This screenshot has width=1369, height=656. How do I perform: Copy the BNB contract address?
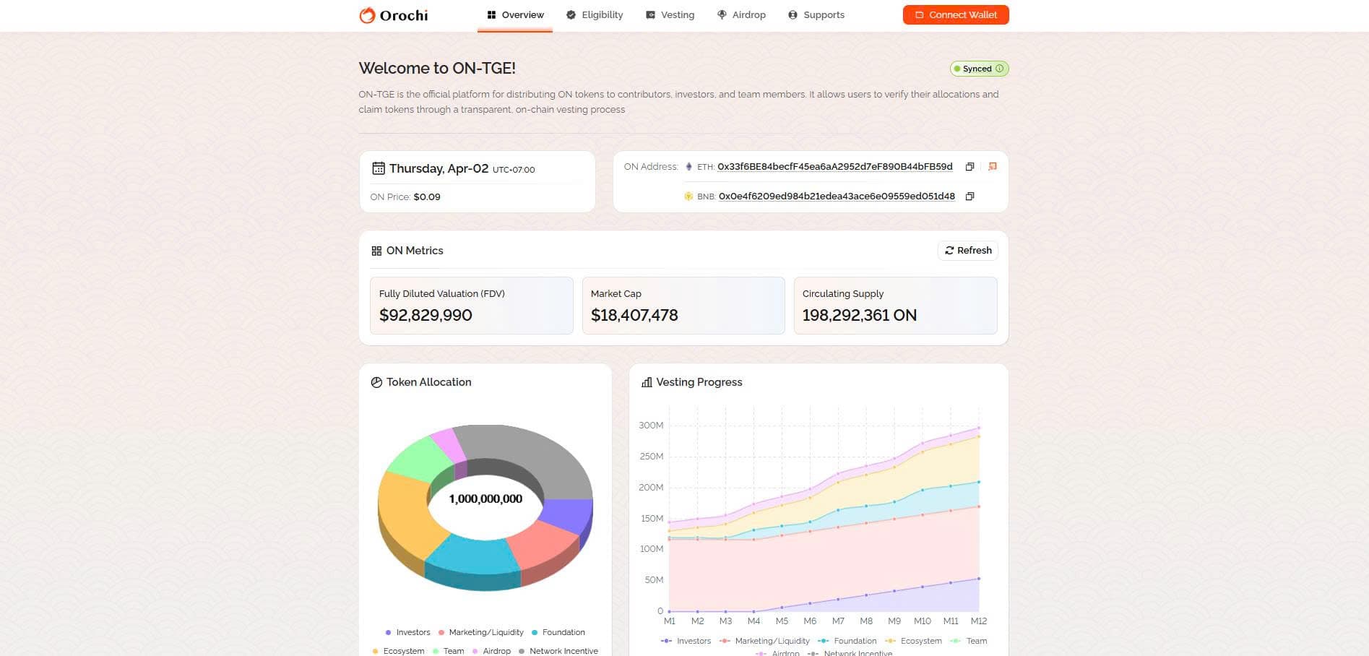(x=969, y=197)
